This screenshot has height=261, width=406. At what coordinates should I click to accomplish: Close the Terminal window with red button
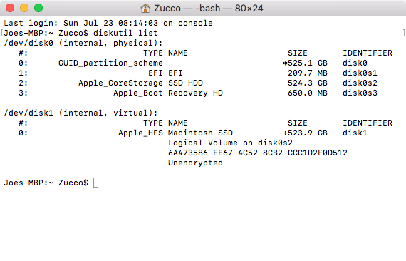click(x=10, y=8)
